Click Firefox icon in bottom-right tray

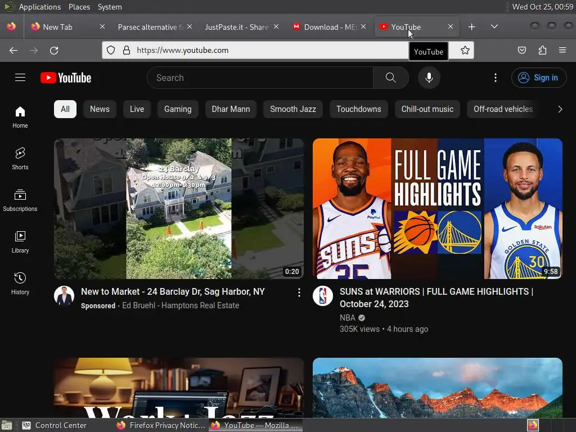click(x=533, y=425)
